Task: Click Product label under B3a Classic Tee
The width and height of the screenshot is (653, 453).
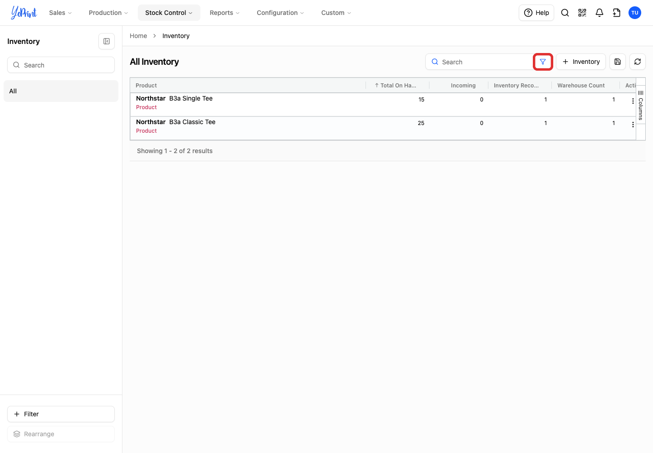Action: click(146, 131)
